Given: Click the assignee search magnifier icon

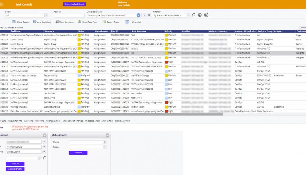Looking at the screenshot, I should click(44, 158).
